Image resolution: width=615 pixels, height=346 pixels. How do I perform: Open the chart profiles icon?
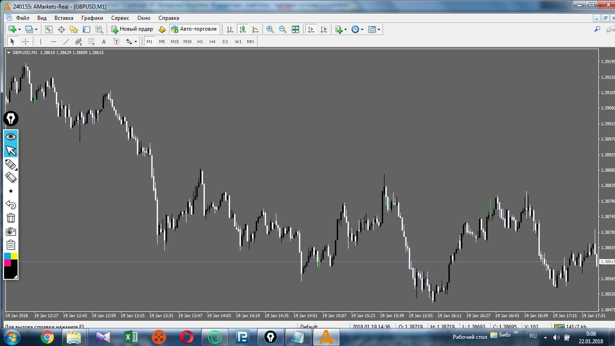pos(29,29)
